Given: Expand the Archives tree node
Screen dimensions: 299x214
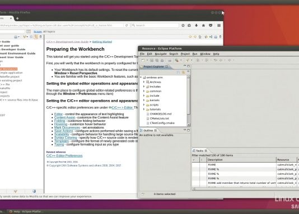Looking at the screenshot, I should pos(144,82).
